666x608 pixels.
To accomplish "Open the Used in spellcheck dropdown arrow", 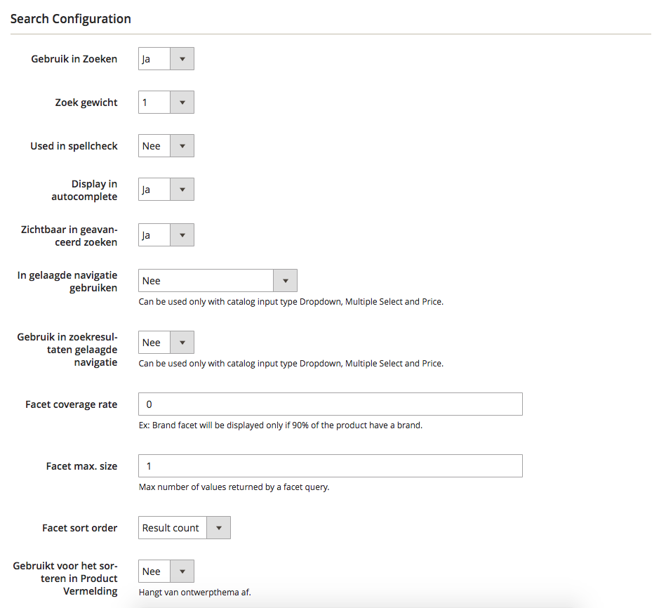I will click(183, 145).
